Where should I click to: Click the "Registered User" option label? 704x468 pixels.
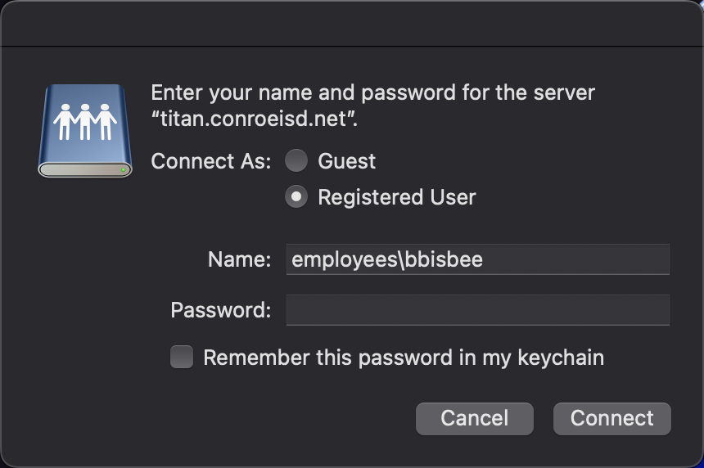point(396,197)
